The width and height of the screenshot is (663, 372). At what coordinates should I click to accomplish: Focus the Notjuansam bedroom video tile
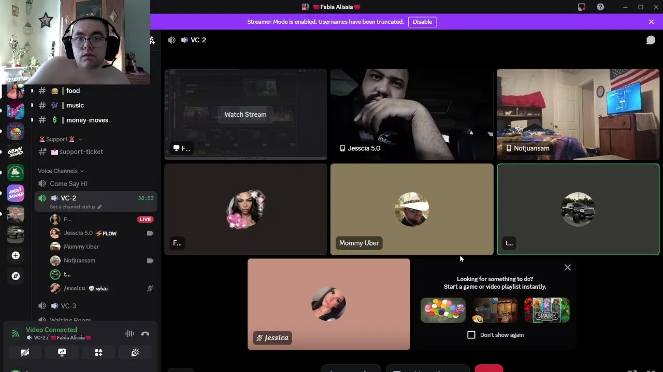pos(578,114)
